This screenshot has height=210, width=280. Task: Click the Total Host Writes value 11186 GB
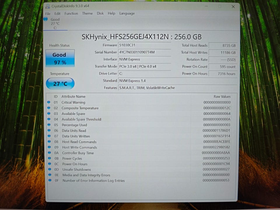pos(223,53)
